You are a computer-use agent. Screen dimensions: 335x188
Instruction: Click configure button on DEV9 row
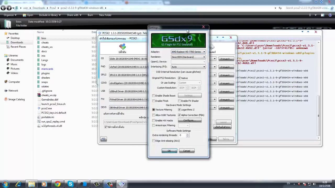226,108
